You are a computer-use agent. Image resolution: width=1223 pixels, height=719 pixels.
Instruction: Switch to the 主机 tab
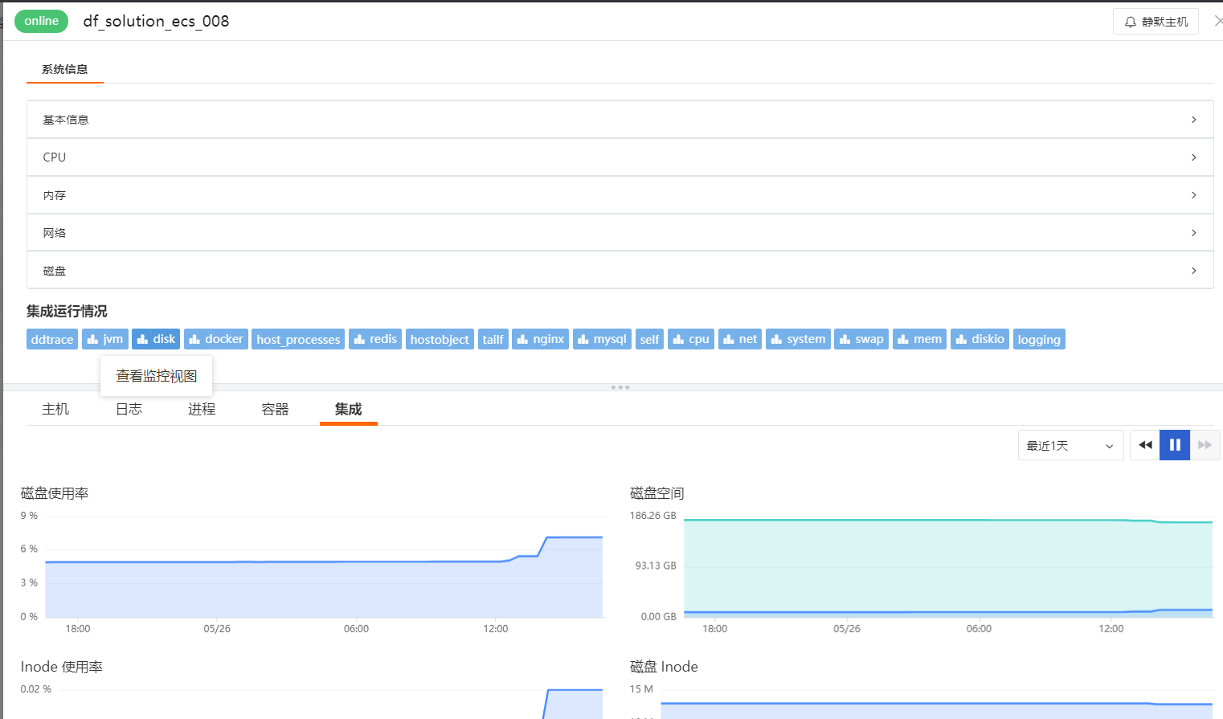point(55,409)
